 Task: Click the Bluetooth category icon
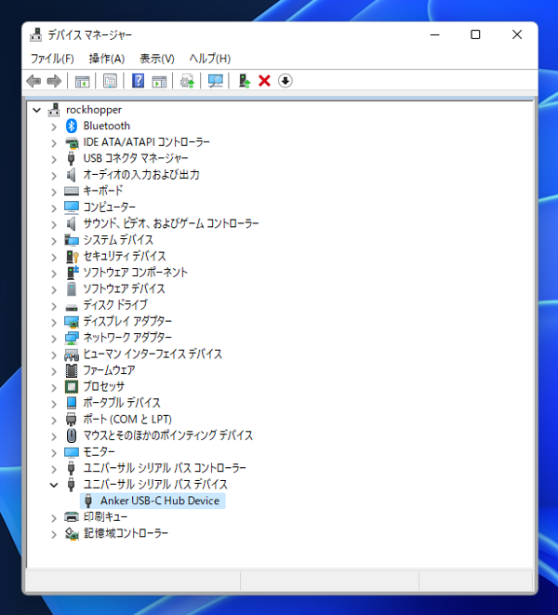pyautogui.click(x=71, y=126)
